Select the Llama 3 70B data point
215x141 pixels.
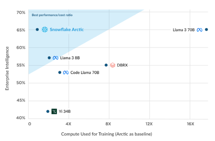(206, 30)
